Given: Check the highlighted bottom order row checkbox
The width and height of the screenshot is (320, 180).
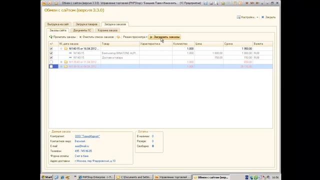Looking at the screenshot, I should 51,66.
